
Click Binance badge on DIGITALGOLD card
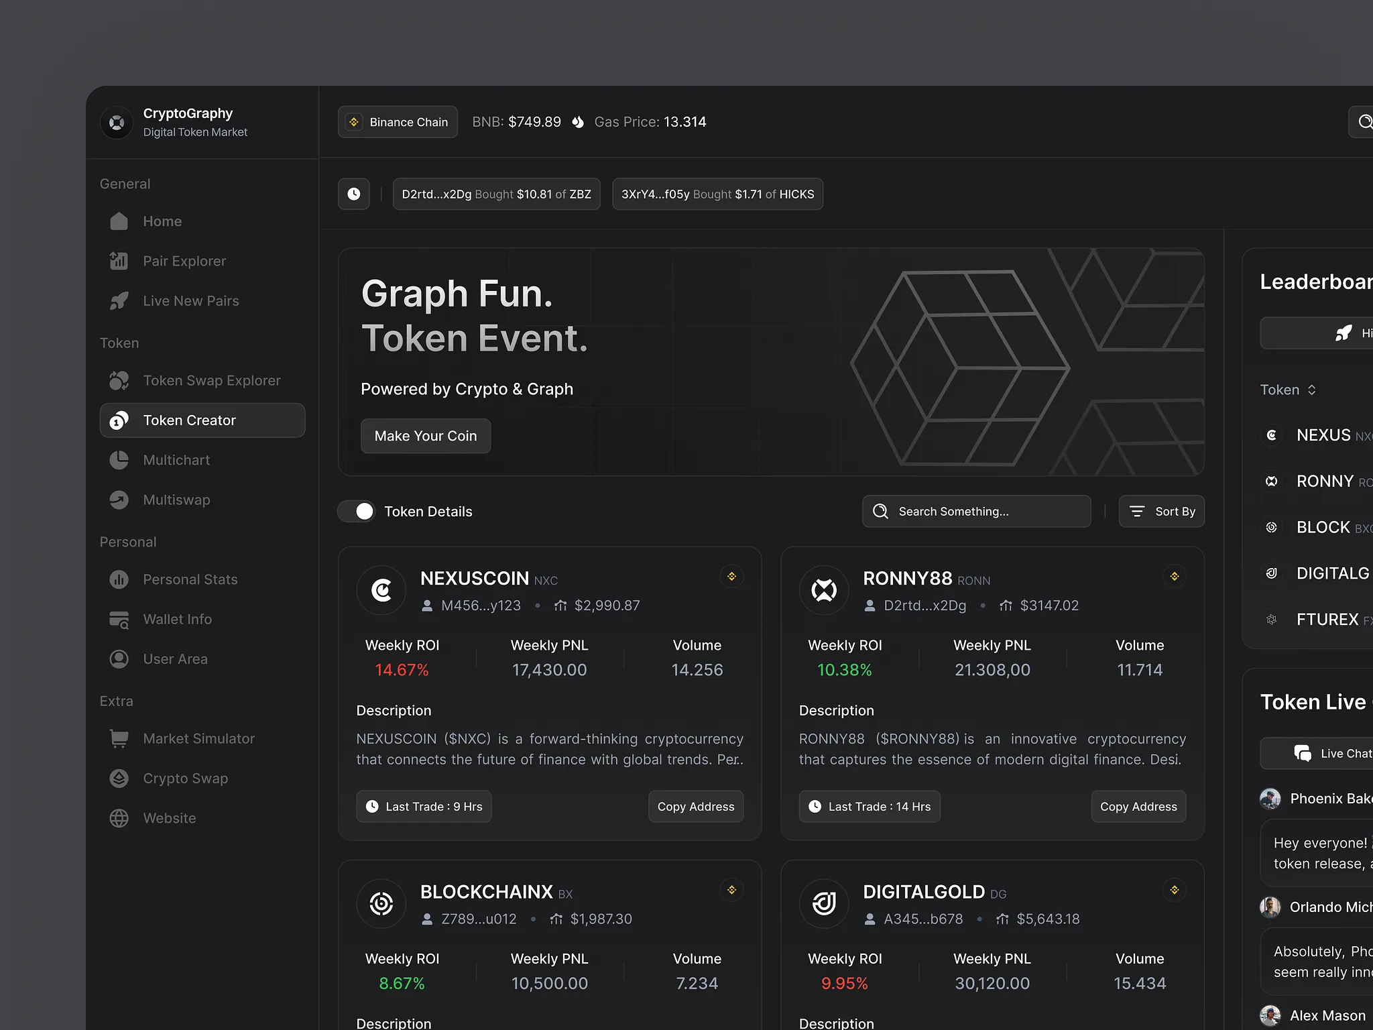(1174, 890)
